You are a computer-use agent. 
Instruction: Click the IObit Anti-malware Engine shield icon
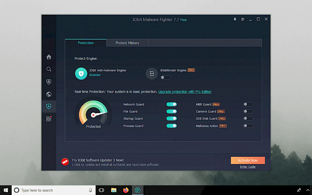point(81,74)
